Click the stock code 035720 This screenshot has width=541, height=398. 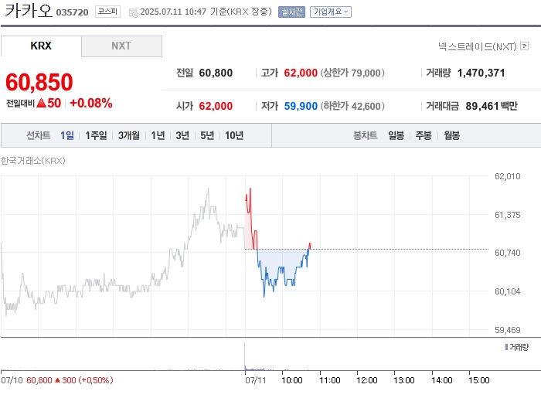click(72, 12)
